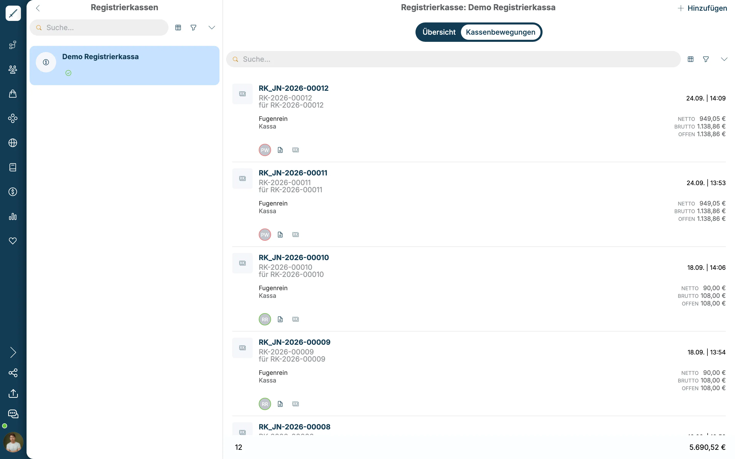
Task: Click the Registrierkassen panel heading
Action: [x=125, y=8]
